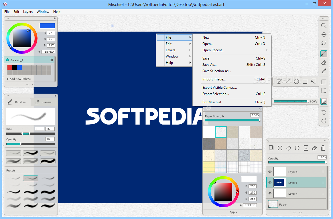The height and width of the screenshot is (219, 333).
Task: Open the Layers menu in menu bar
Action: 28,12
